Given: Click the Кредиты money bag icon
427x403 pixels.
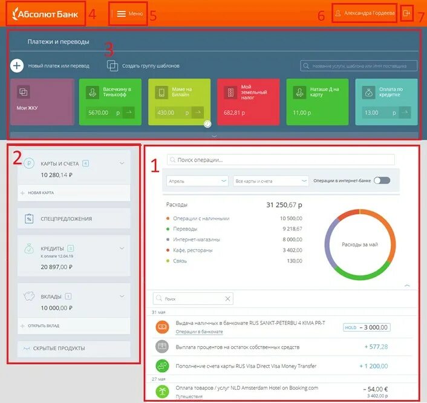Looking at the screenshot, I should (x=29, y=249).
